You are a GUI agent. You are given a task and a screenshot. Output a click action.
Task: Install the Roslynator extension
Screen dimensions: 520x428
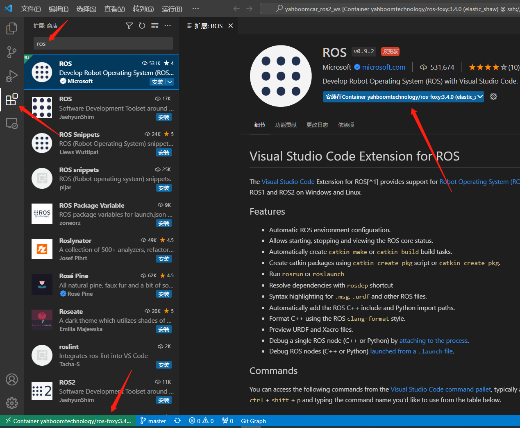pos(164,259)
